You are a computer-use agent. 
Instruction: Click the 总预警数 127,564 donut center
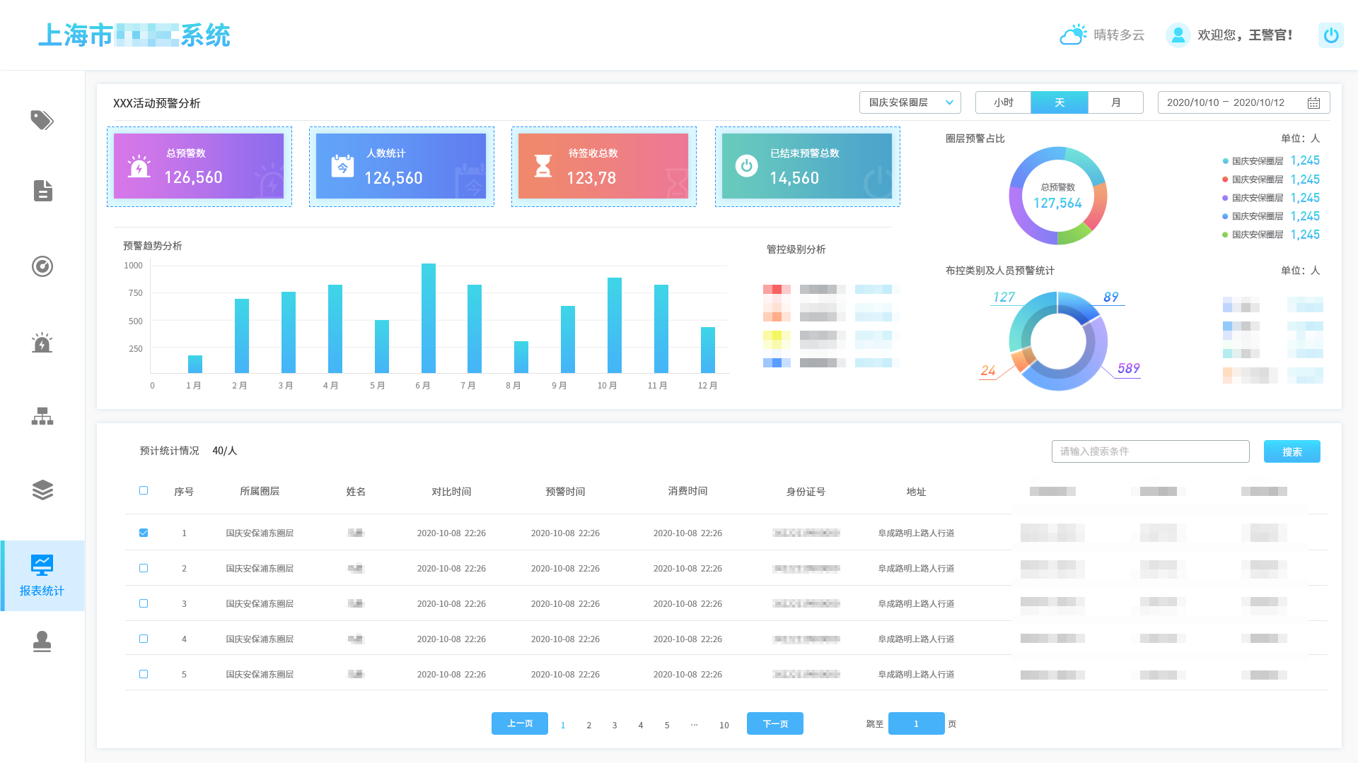(1057, 196)
